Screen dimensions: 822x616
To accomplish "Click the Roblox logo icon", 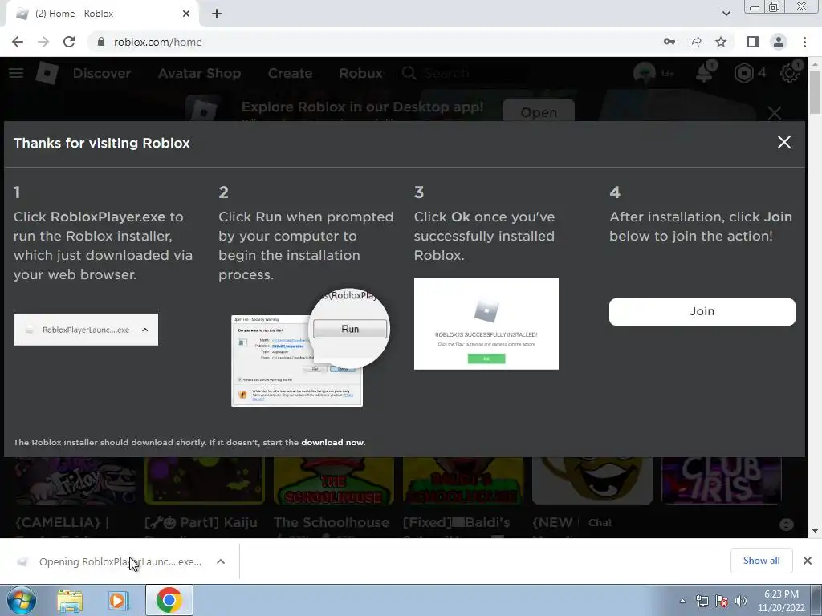I will pyautogui.click(x=47, y=73).
